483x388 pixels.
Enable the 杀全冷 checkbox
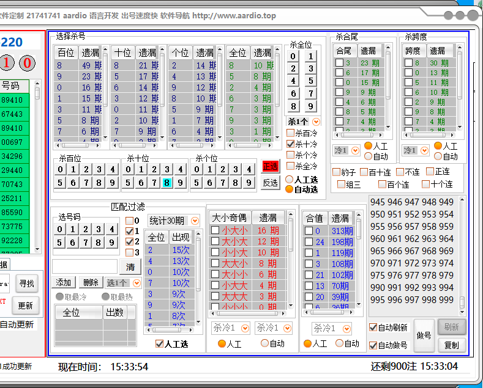coord(290,166)
